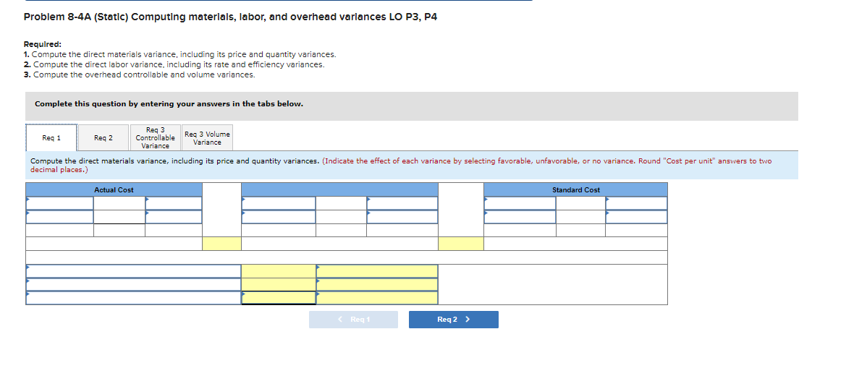Open first-row leftmost dropdown in unlabeled middle section

tap(279, 203)
